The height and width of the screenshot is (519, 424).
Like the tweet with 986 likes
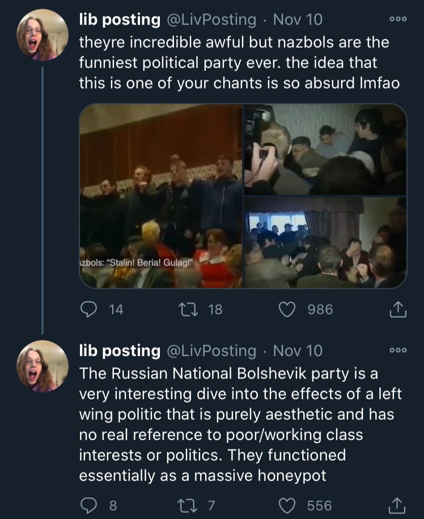click(x=287, y=310)
